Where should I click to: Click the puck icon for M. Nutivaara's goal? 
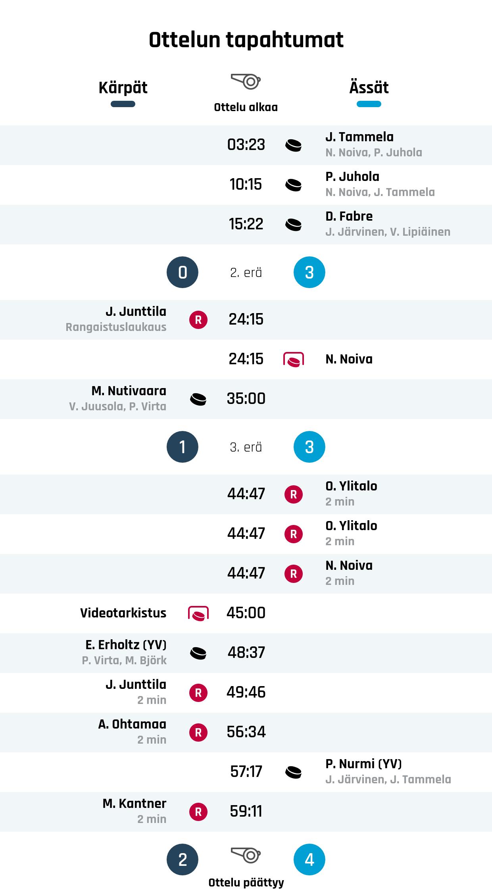point(198,399)
